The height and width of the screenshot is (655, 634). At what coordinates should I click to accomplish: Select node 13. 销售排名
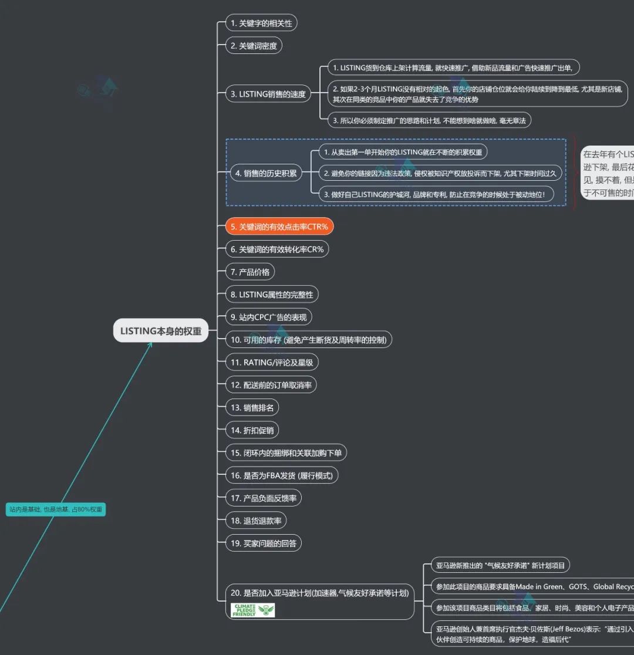252,407
